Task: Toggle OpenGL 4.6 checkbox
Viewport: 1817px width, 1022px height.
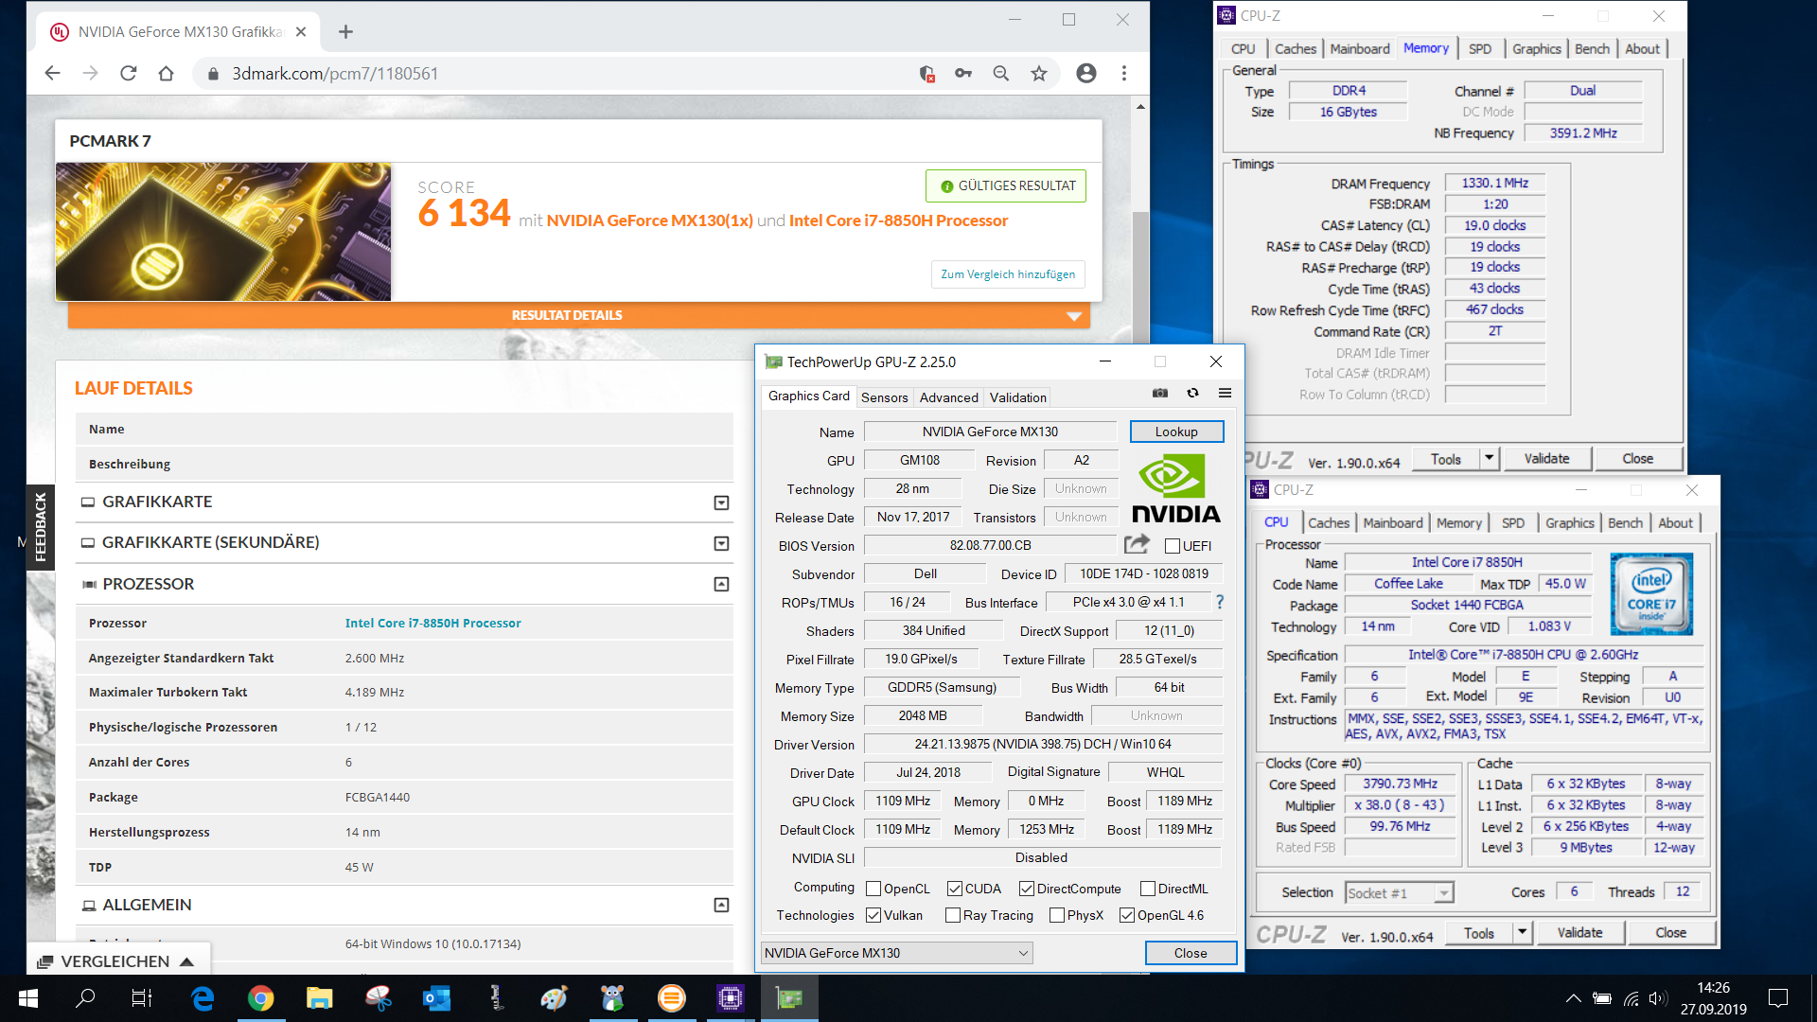Action: point(1126,915)
